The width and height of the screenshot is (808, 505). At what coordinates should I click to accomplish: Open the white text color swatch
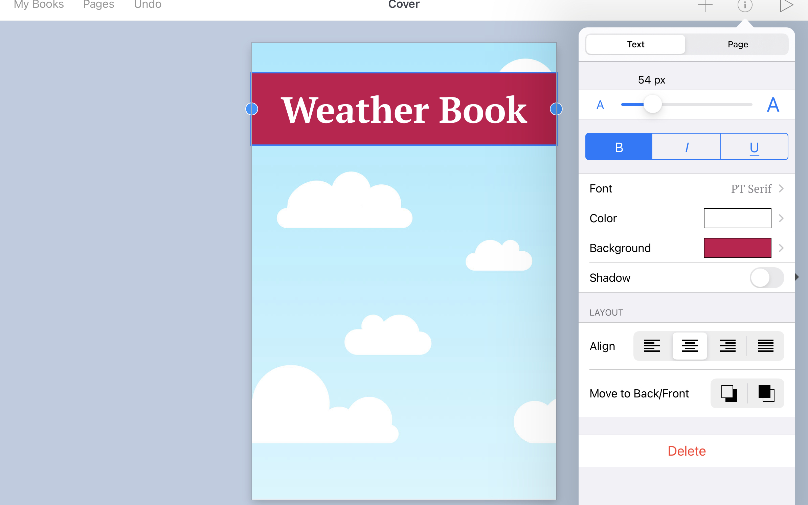tap(738, 218)
